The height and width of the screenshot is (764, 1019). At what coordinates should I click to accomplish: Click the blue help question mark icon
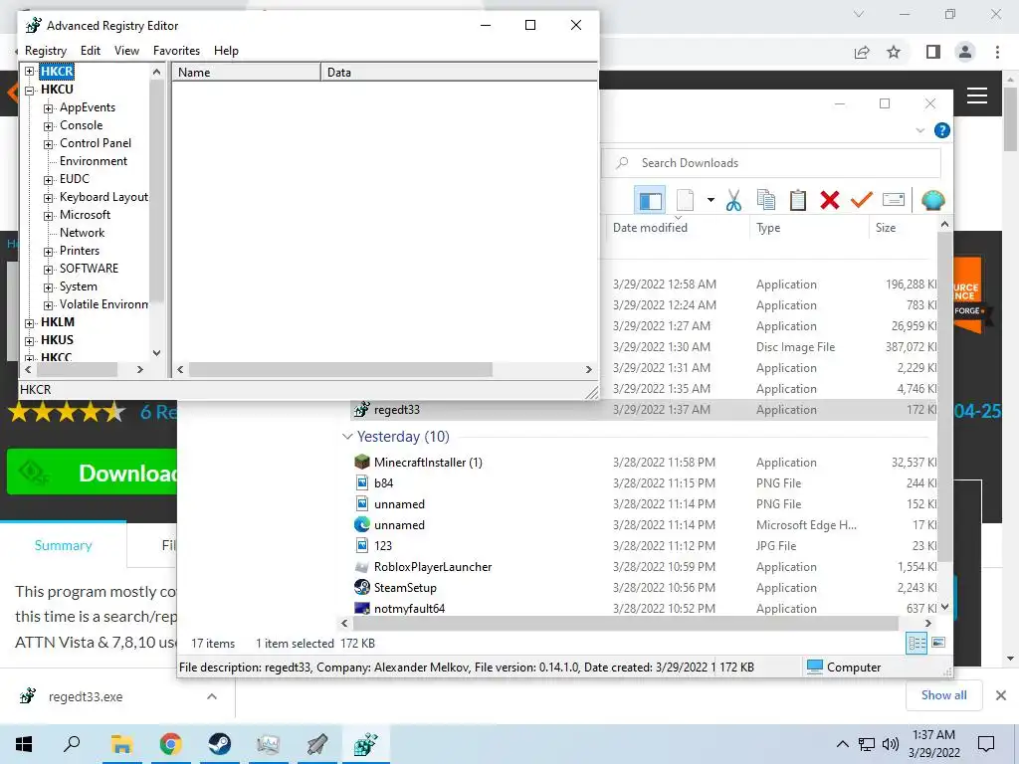[941, 130]
